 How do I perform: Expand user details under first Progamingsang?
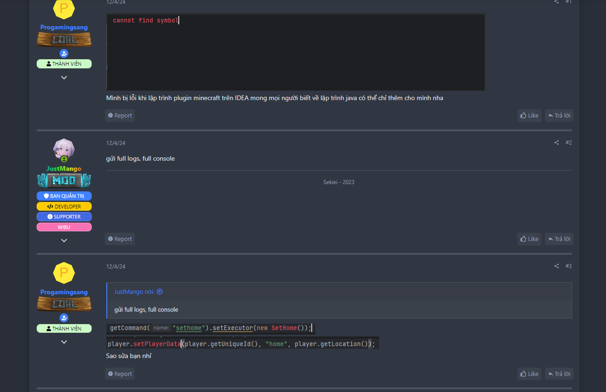[64, 77]
